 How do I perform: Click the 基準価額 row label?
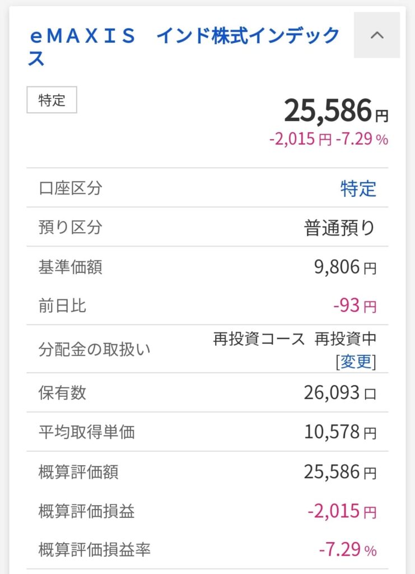click(71, 267)
